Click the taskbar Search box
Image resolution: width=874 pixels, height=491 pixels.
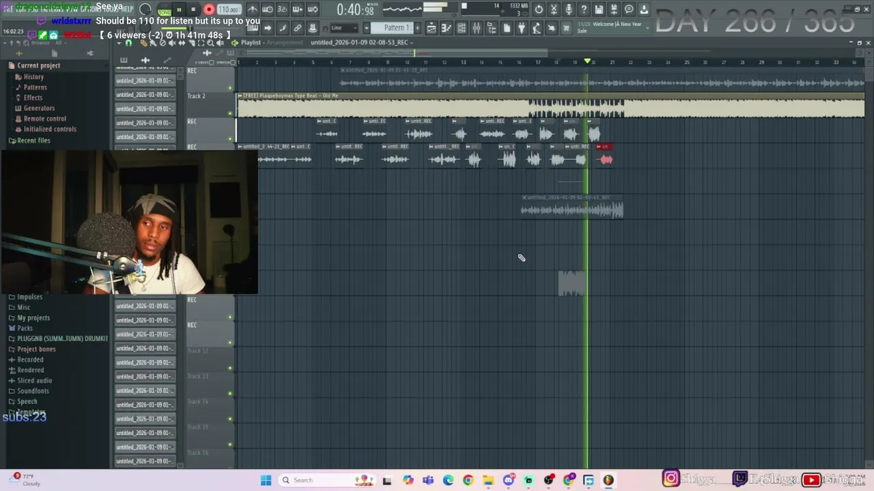(326, 480)
